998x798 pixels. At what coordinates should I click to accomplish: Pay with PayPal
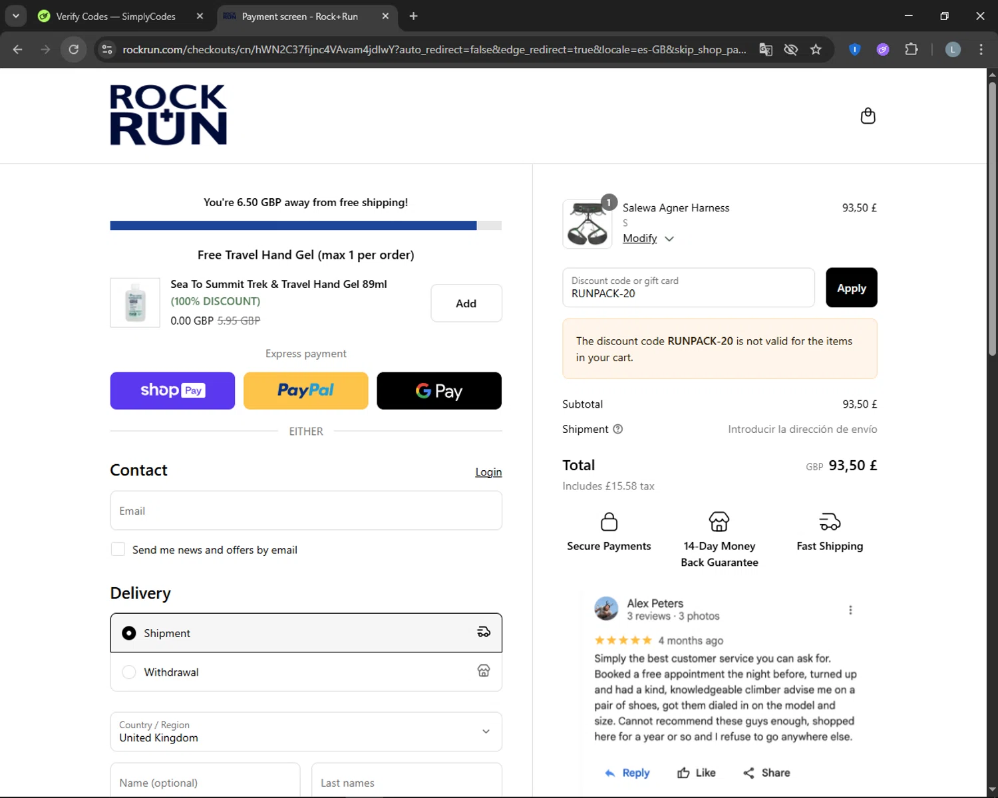[306, 390]
